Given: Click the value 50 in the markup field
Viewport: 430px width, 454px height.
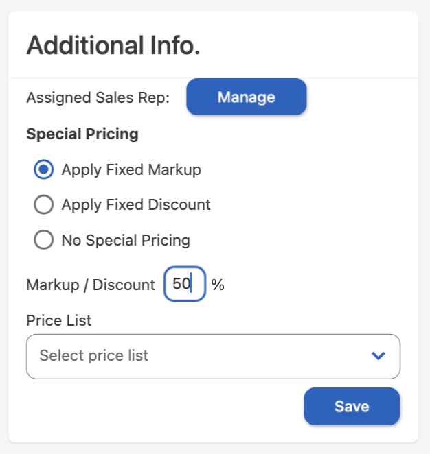Looking at the screenshot, I should click(x=181, y=284).
